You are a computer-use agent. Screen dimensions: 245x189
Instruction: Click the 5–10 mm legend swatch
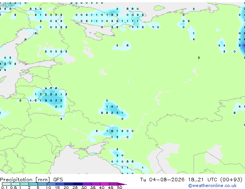tap(43, 184)
